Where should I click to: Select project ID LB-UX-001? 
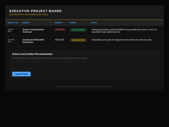click(x=11, y=30)
